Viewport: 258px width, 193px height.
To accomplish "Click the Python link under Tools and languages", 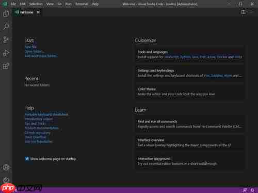I will coord(186,57).
